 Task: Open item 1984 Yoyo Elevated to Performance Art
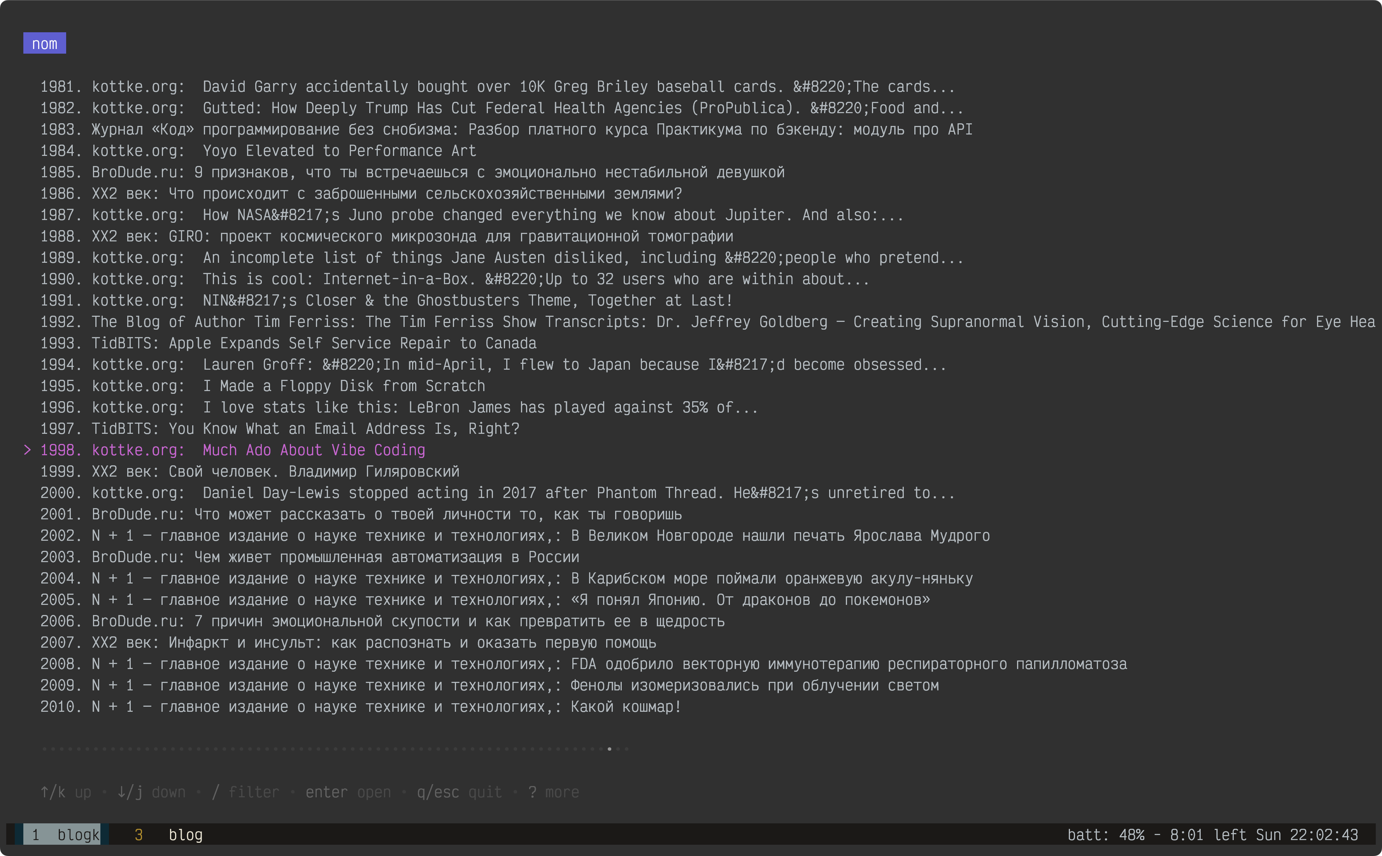coord(258,150)
